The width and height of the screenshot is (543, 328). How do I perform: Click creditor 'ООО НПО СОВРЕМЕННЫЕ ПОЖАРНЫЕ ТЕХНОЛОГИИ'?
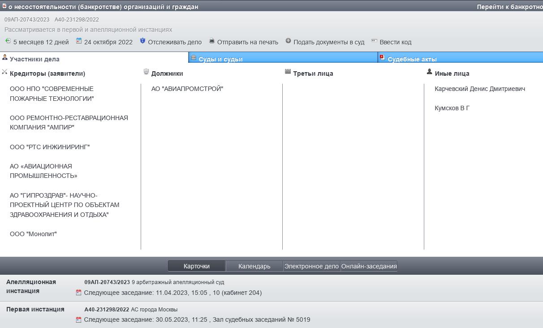click(52, 94)
